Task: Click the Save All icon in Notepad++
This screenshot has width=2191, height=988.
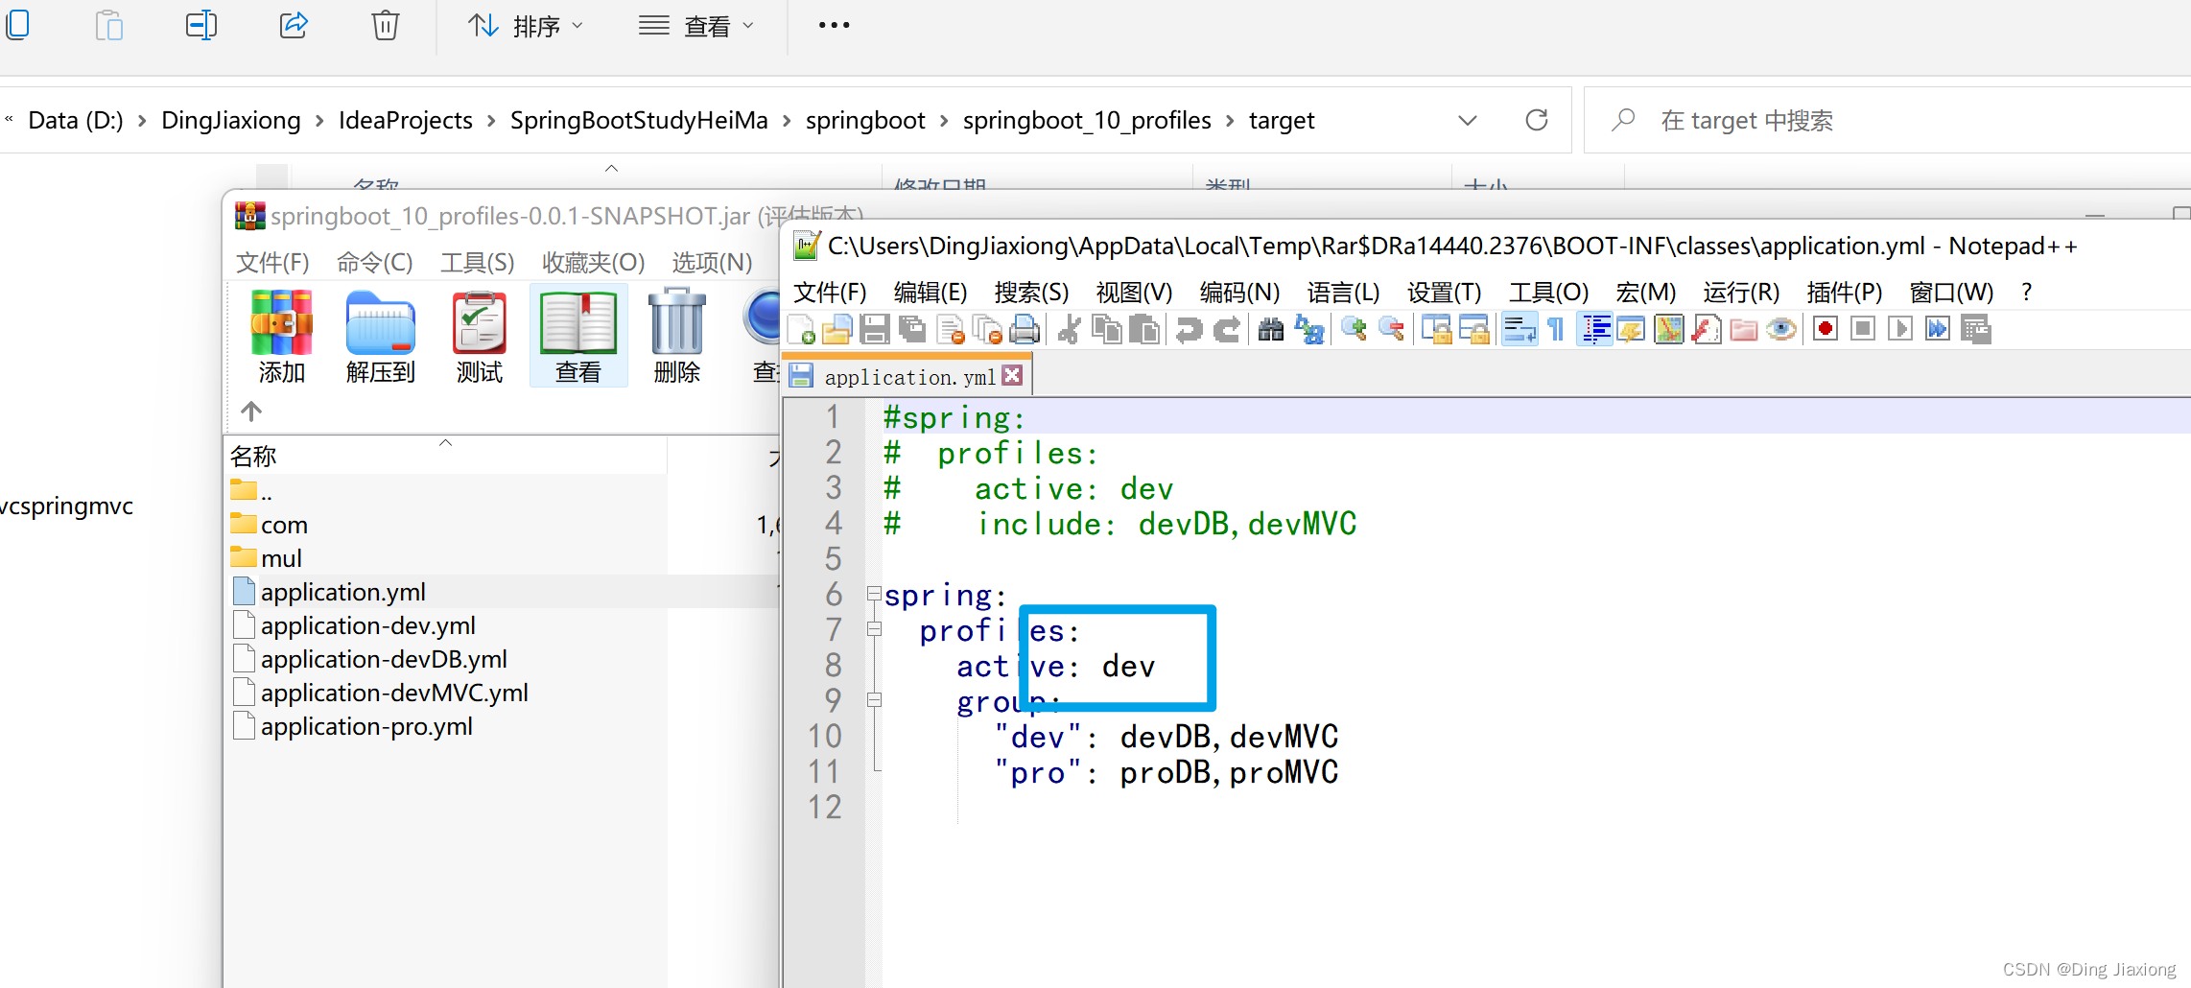Action: pyautogui.click(x=911, y=330)
